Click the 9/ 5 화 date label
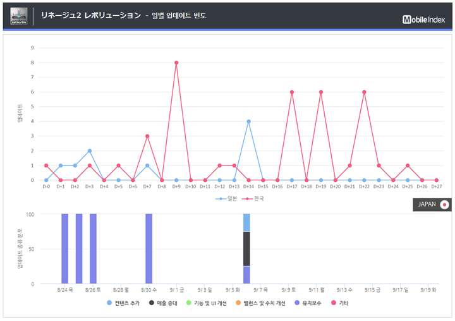Image resolution: width=455 pixels, height=321 pixels. 233,290
